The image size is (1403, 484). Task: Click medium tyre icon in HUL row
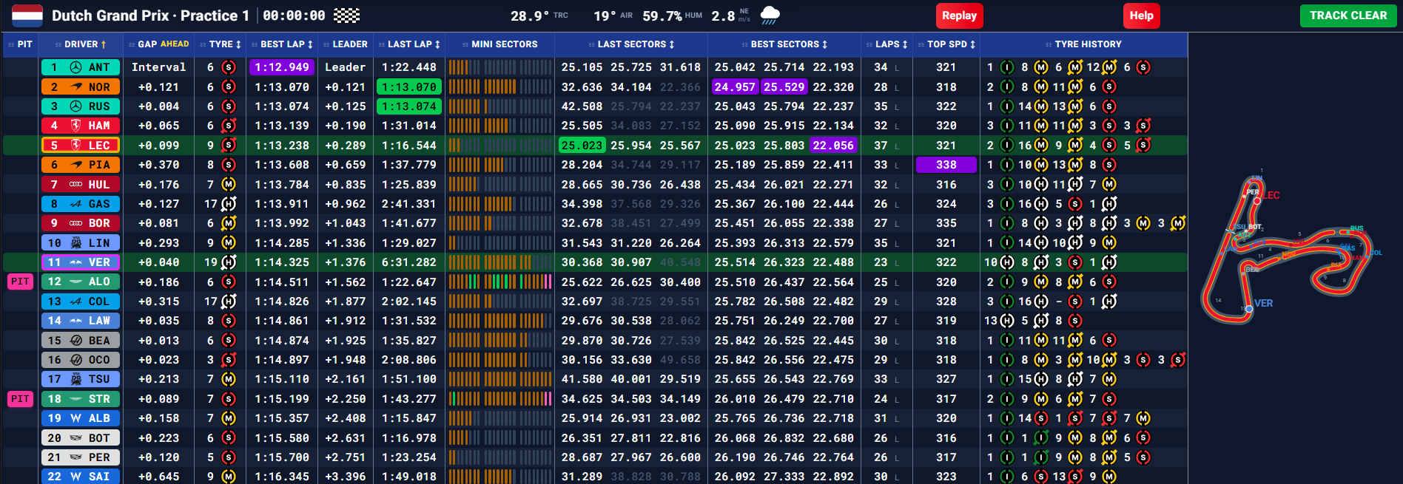tap(229, 185)
